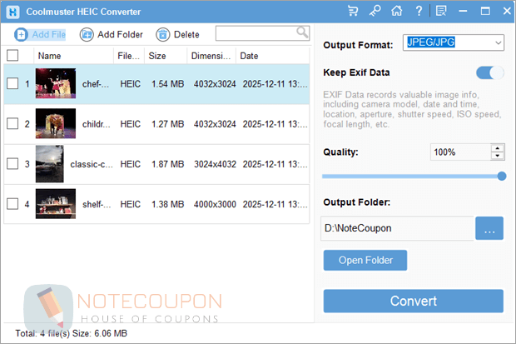Screen dimensions: 516x344
Task: Select the chef file thumbnail
Action: pos(56,83)
